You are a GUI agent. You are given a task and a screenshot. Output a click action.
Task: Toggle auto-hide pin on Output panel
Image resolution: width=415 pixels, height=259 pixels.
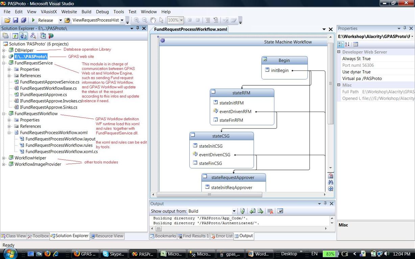325,204
